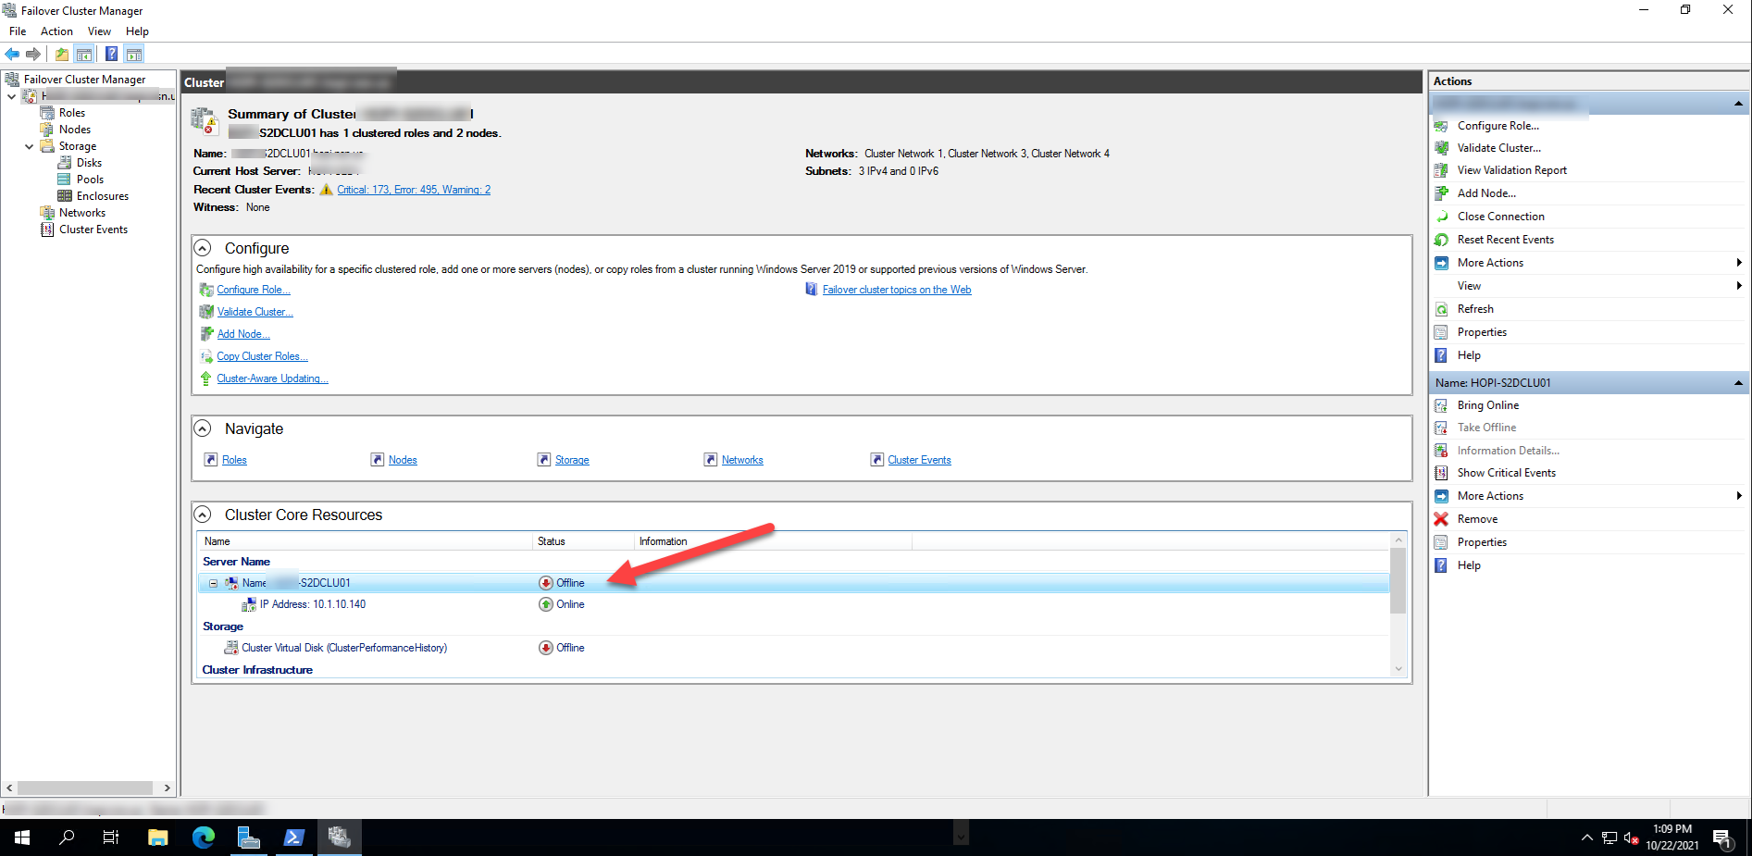Navigate to Nodes via Navigate section link
The height and width of the screenshot is (856, 1752).
[x=403, y=460]
